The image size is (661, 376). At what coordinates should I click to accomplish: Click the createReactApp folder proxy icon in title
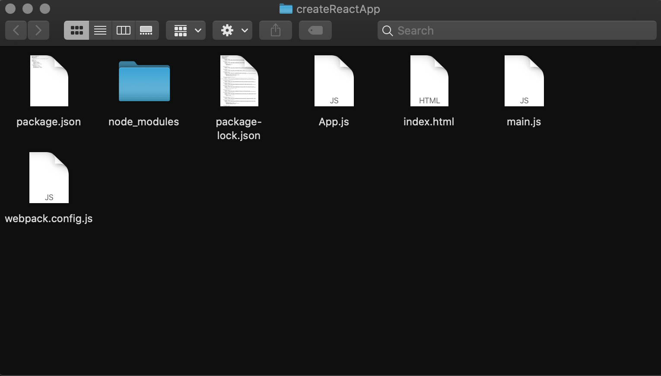click(286, 9)
